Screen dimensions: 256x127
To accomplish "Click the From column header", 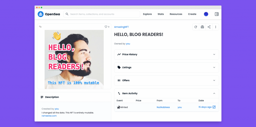I will click(159, 100).
